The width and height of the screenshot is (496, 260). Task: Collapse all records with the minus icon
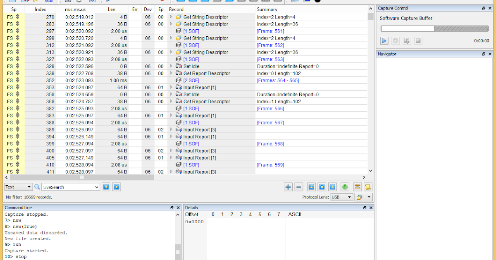pyautogui.click(x=298, y=187)
